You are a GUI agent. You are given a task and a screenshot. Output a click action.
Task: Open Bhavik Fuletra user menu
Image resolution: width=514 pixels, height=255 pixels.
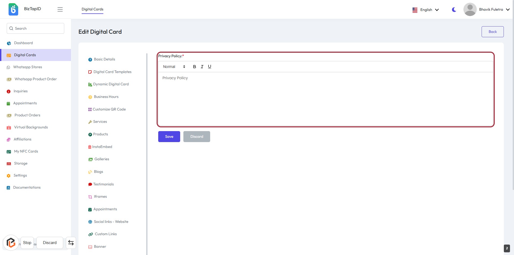494,9
